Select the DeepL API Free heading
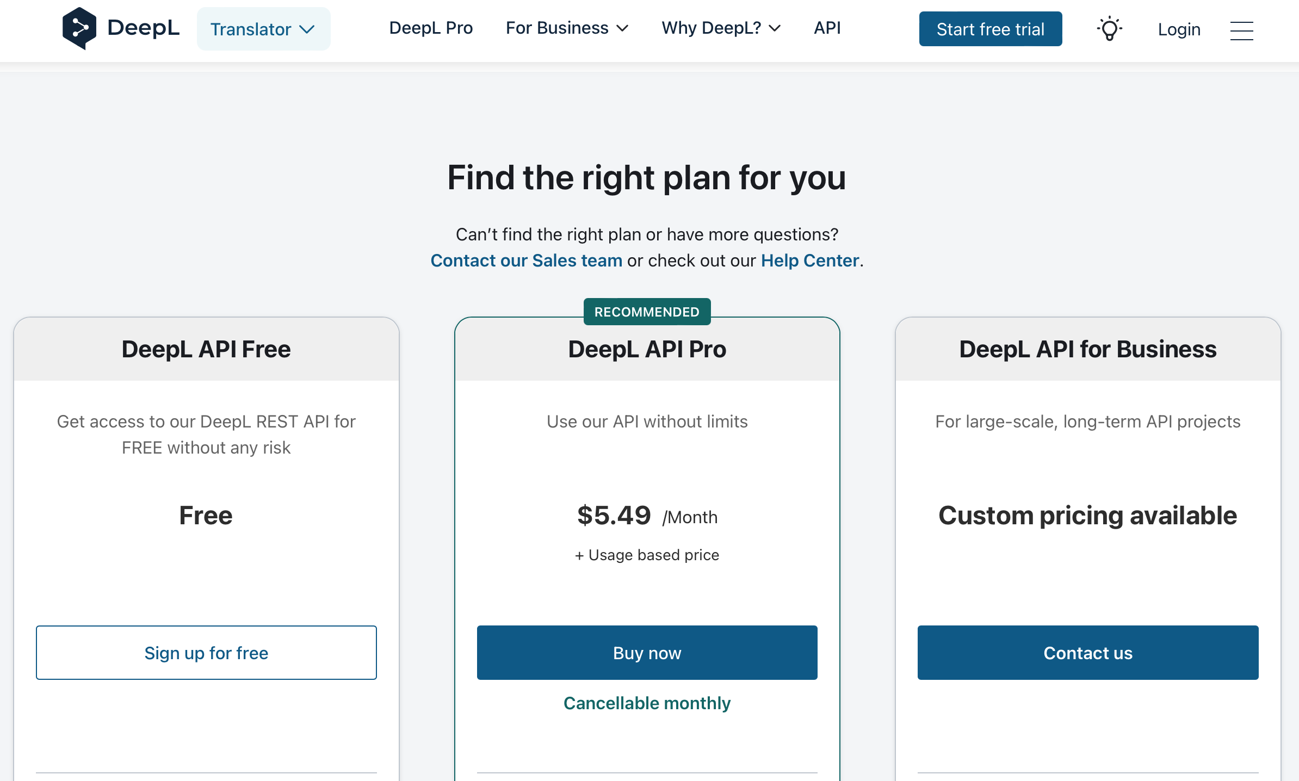The height and width of the screenshot is (781, 1299). (x=206, y=349)
